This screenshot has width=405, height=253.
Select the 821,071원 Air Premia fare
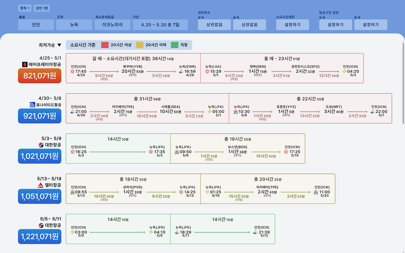click(40, 76)
